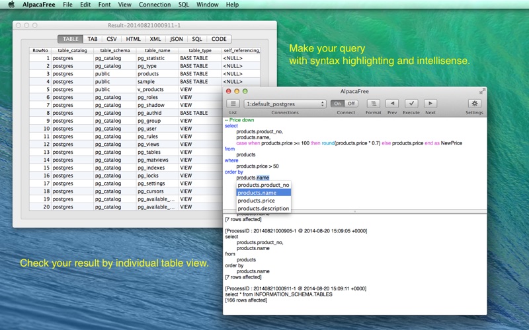Screen dimensions: 529x330
Task: Click the pg_views table name cell
Action: pyautogui.click(x=157, y=144)
